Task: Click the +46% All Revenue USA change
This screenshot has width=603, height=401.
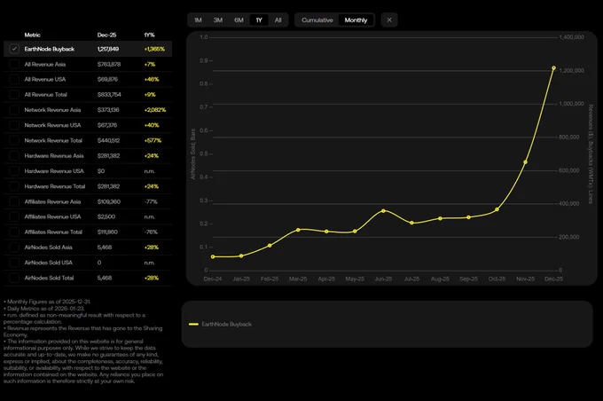Action: 152,80
